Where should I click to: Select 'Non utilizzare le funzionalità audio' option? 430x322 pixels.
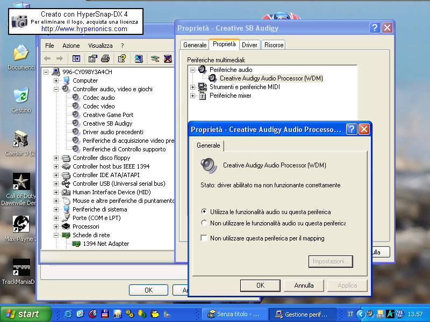[204, 223]
